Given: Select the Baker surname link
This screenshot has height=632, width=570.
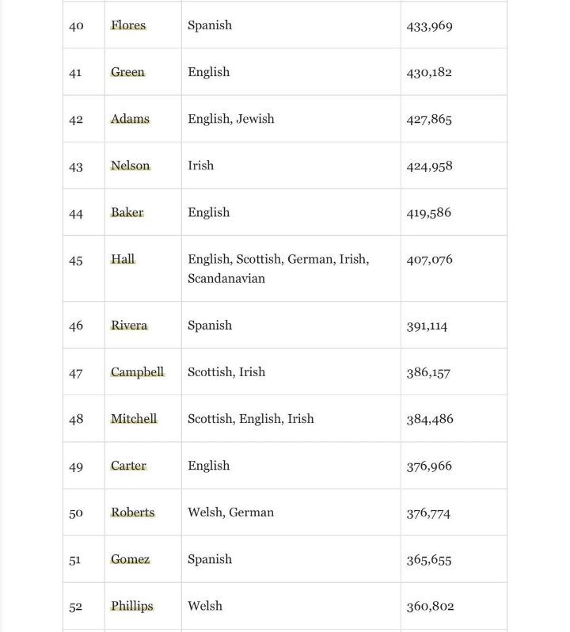Looking at the screenshot, I should click(x=127, y=212).
